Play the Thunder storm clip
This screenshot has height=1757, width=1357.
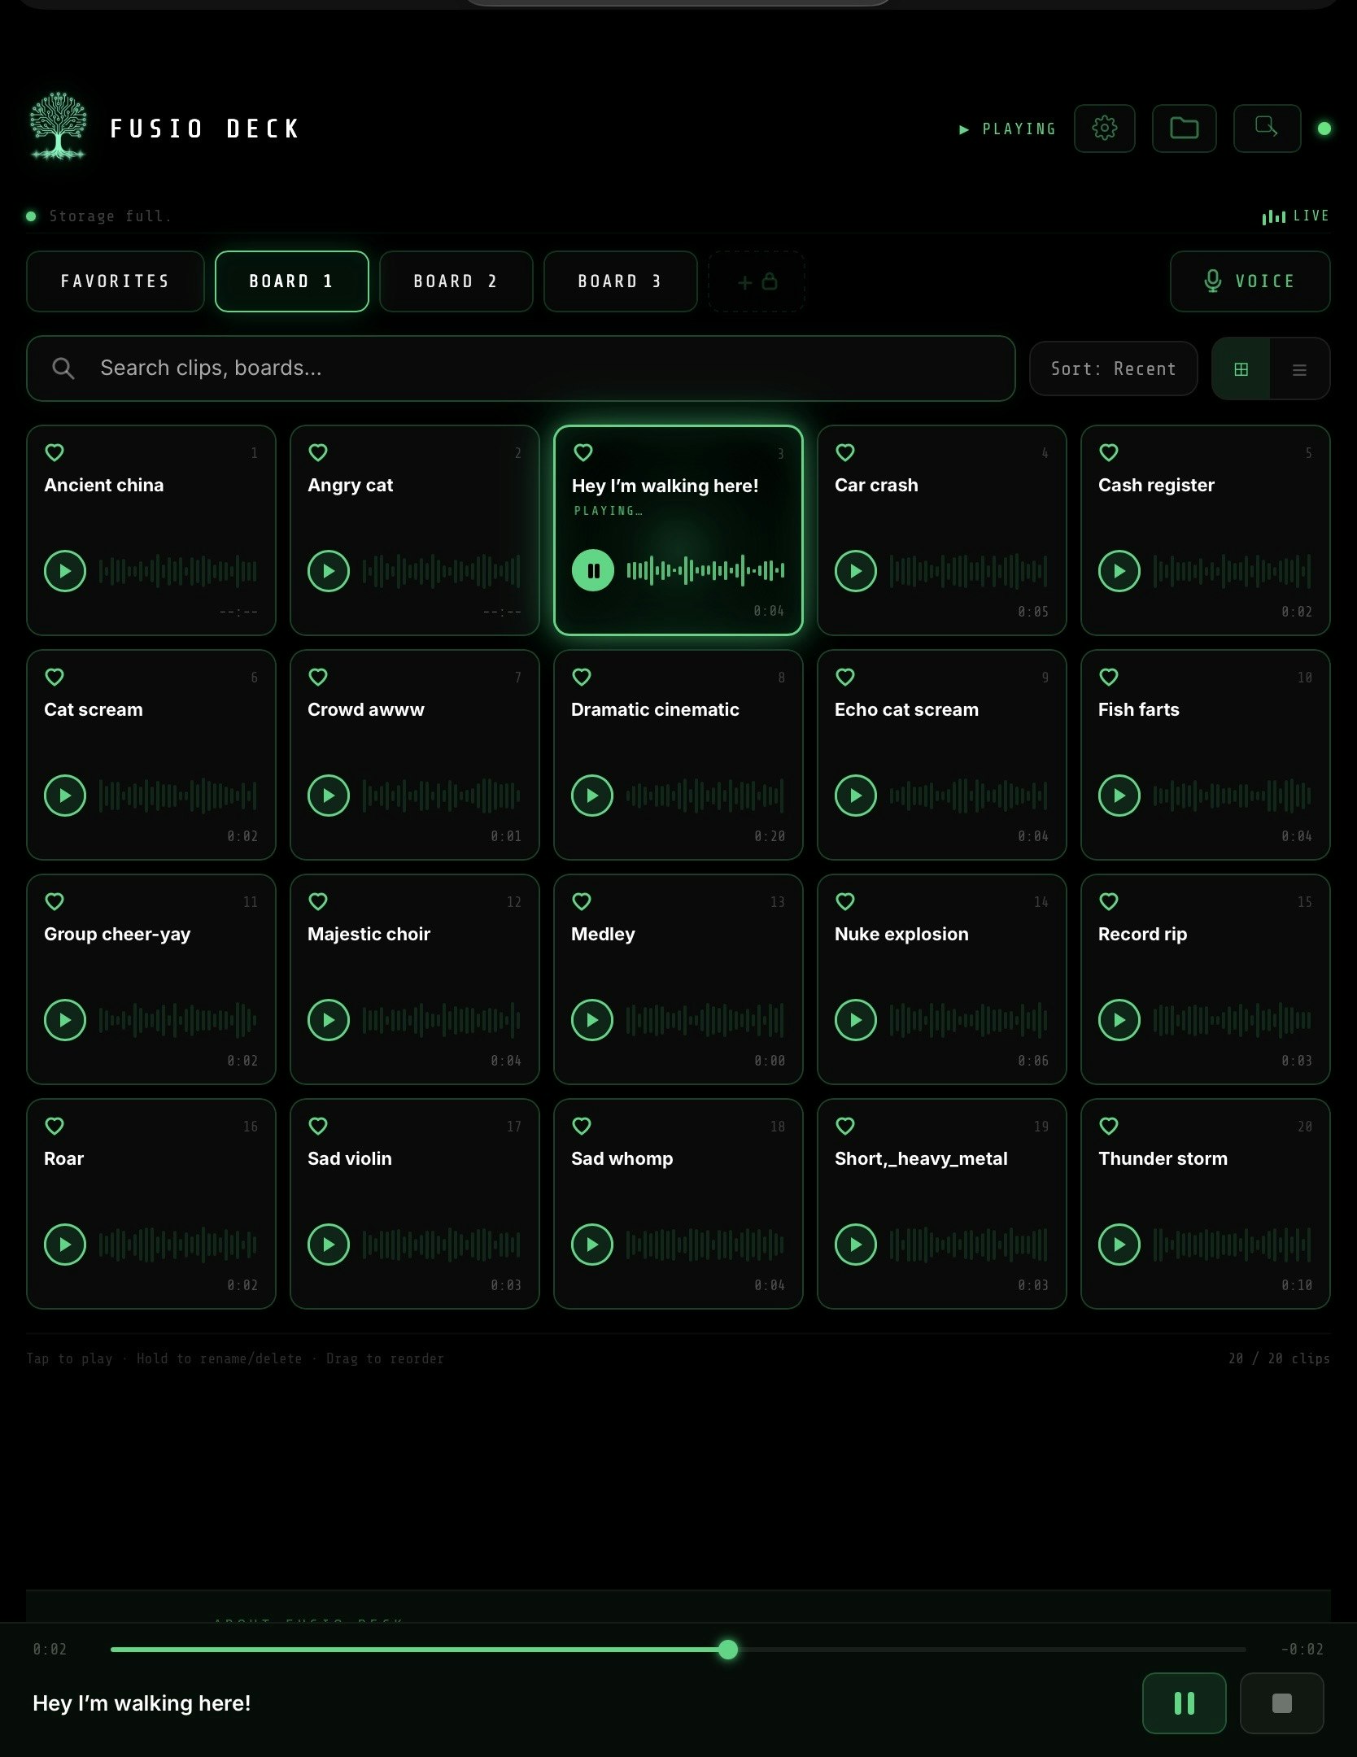(1119, 1245)
